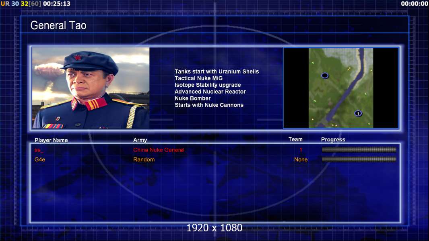Click the map preview thumbnail
Image resolution: width=429 pixels, height=241 pixels.
(340, 88)
